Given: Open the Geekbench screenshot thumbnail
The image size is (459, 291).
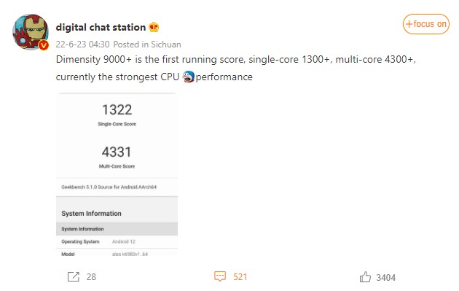Looking at the screenshot, I should [117, 174].
